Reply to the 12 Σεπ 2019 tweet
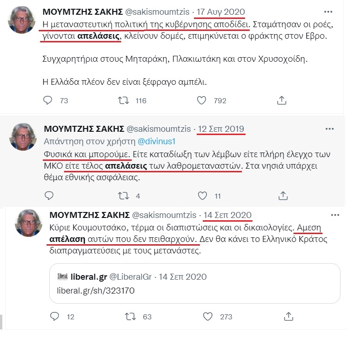Image resolution: width=352 pixels, height=341 pixels. pos(49,195)
